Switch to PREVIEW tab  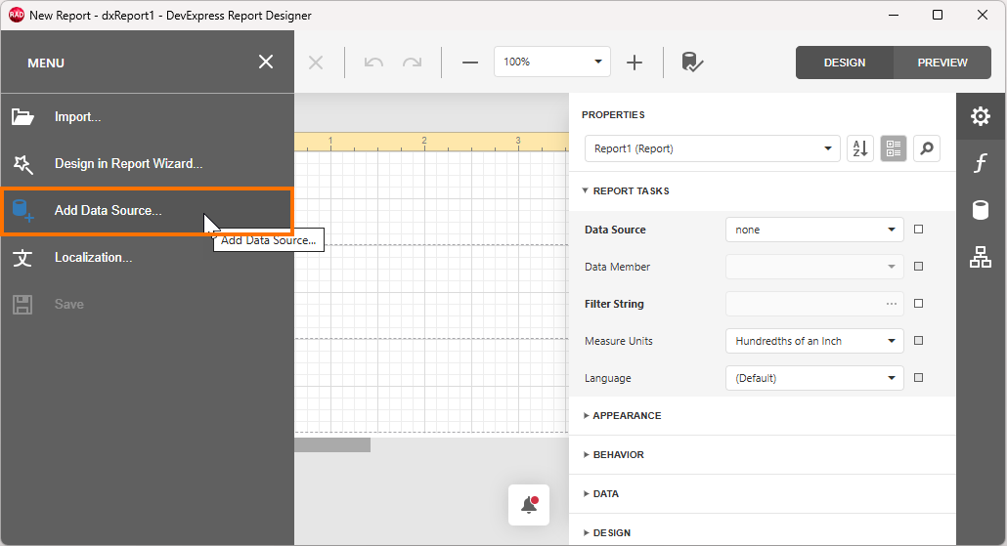[942, 63]
